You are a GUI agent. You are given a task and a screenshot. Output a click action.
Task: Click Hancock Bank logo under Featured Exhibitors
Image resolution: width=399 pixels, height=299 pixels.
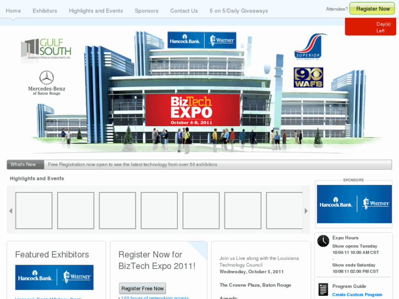click(x=54, y=278)
